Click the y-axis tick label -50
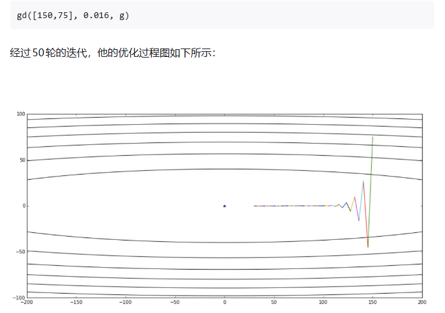The height and width of the screenshot is (313, 445). [21, 252]
